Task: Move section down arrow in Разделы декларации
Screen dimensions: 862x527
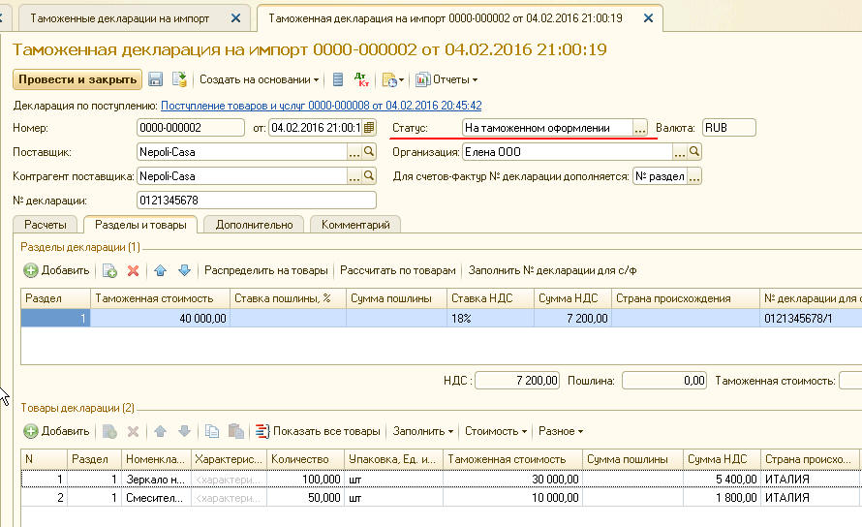Action: point(184,270)
